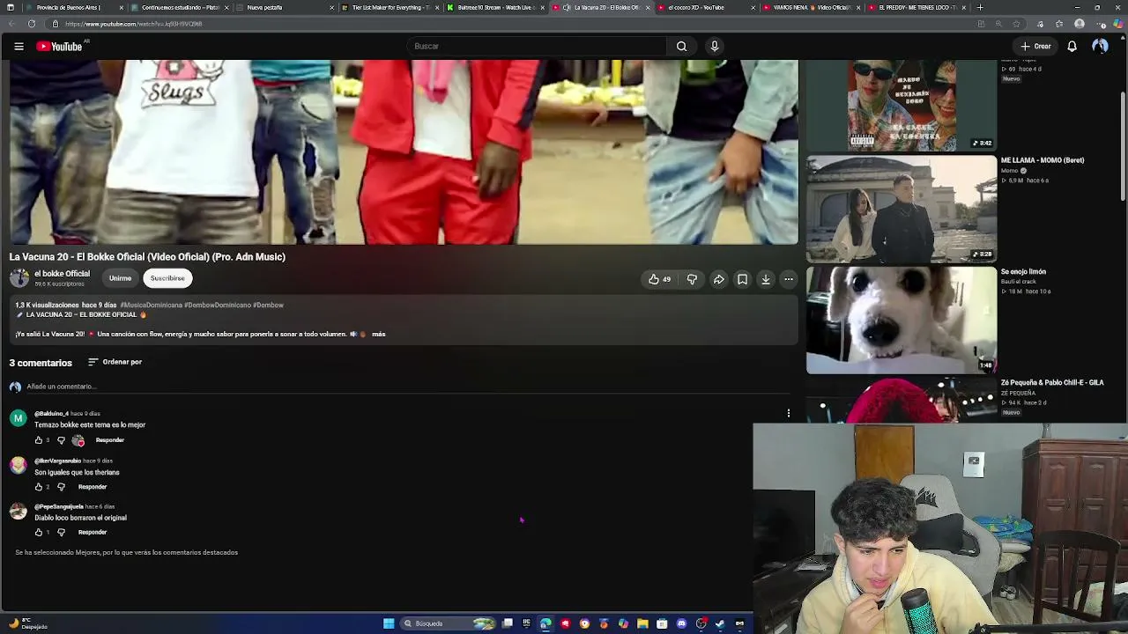Open the 3:42 recommended video thumbnail
The image size is (1128, 634).
(902, 106)
